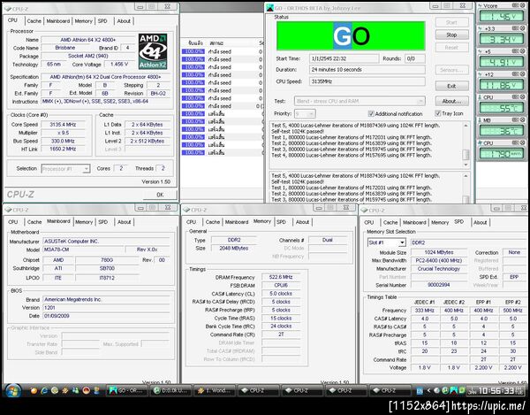Open the Slot #1 memory slot dropdown
Screen dimensions: 530x415
(x=387, y=242)
